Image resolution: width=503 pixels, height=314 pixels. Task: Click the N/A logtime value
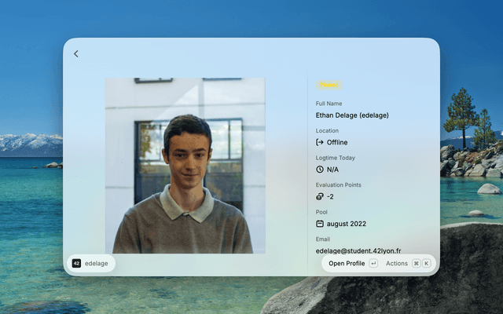[x=332, y=170]
